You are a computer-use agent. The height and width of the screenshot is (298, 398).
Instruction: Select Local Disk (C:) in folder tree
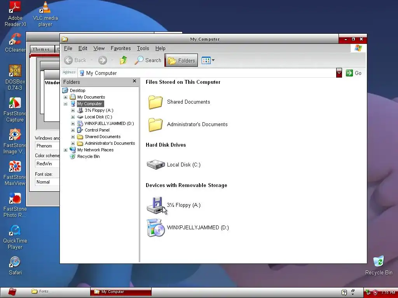click(x=98, y=117)
